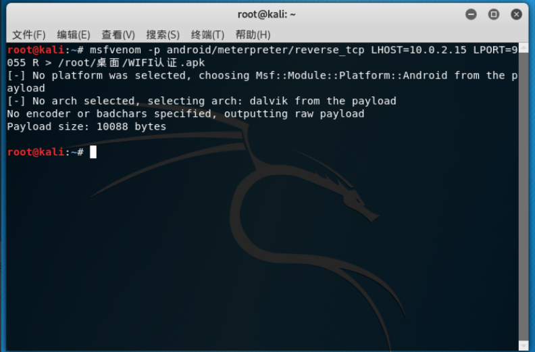Click the 'No arch selected' message line
Screen dimensions: 535x352
202,101
